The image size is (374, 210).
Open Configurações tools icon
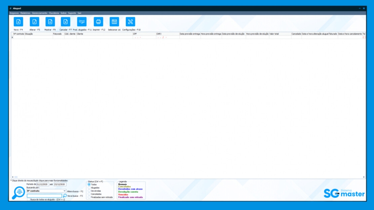(x=130, y=22)
